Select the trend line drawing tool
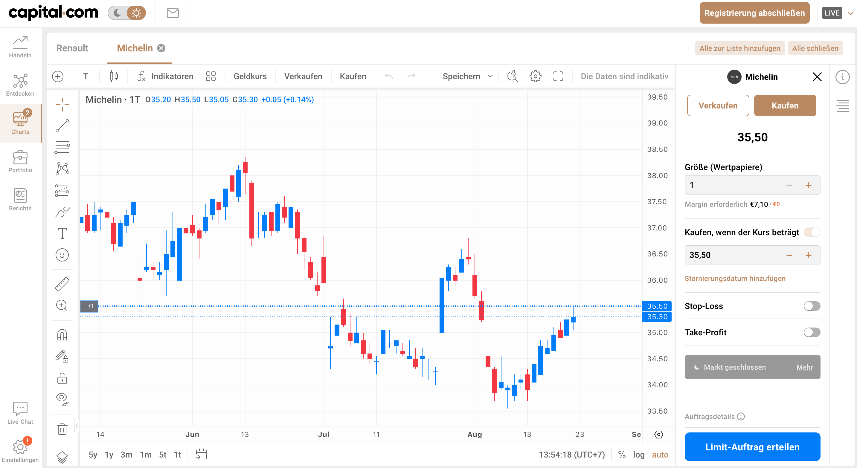 (62, 126)
